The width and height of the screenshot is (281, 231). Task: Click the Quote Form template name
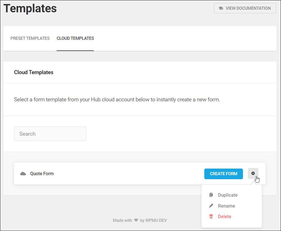click(42, 174)
